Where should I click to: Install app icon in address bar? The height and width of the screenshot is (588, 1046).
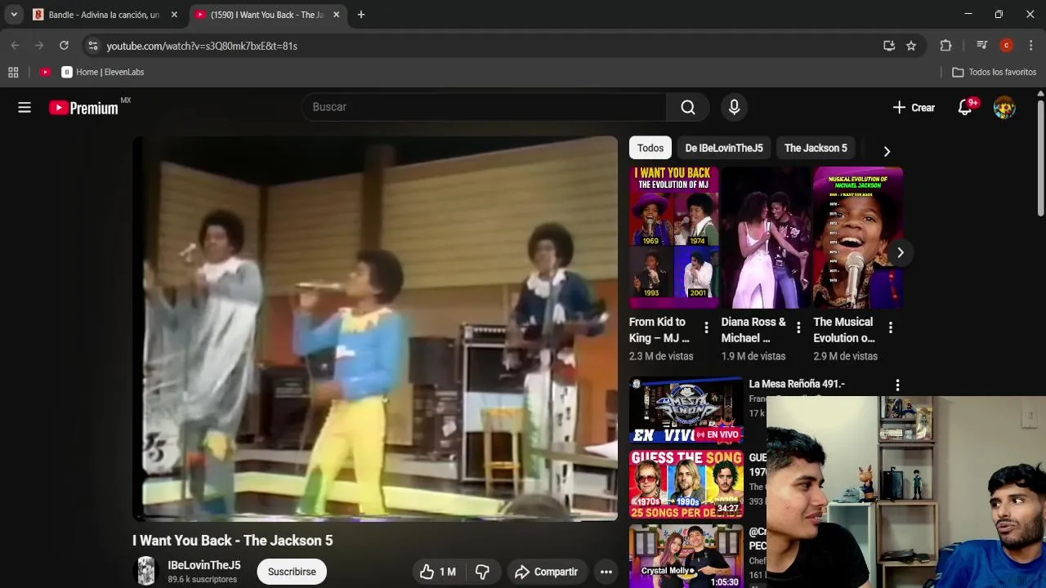point(889,46)
